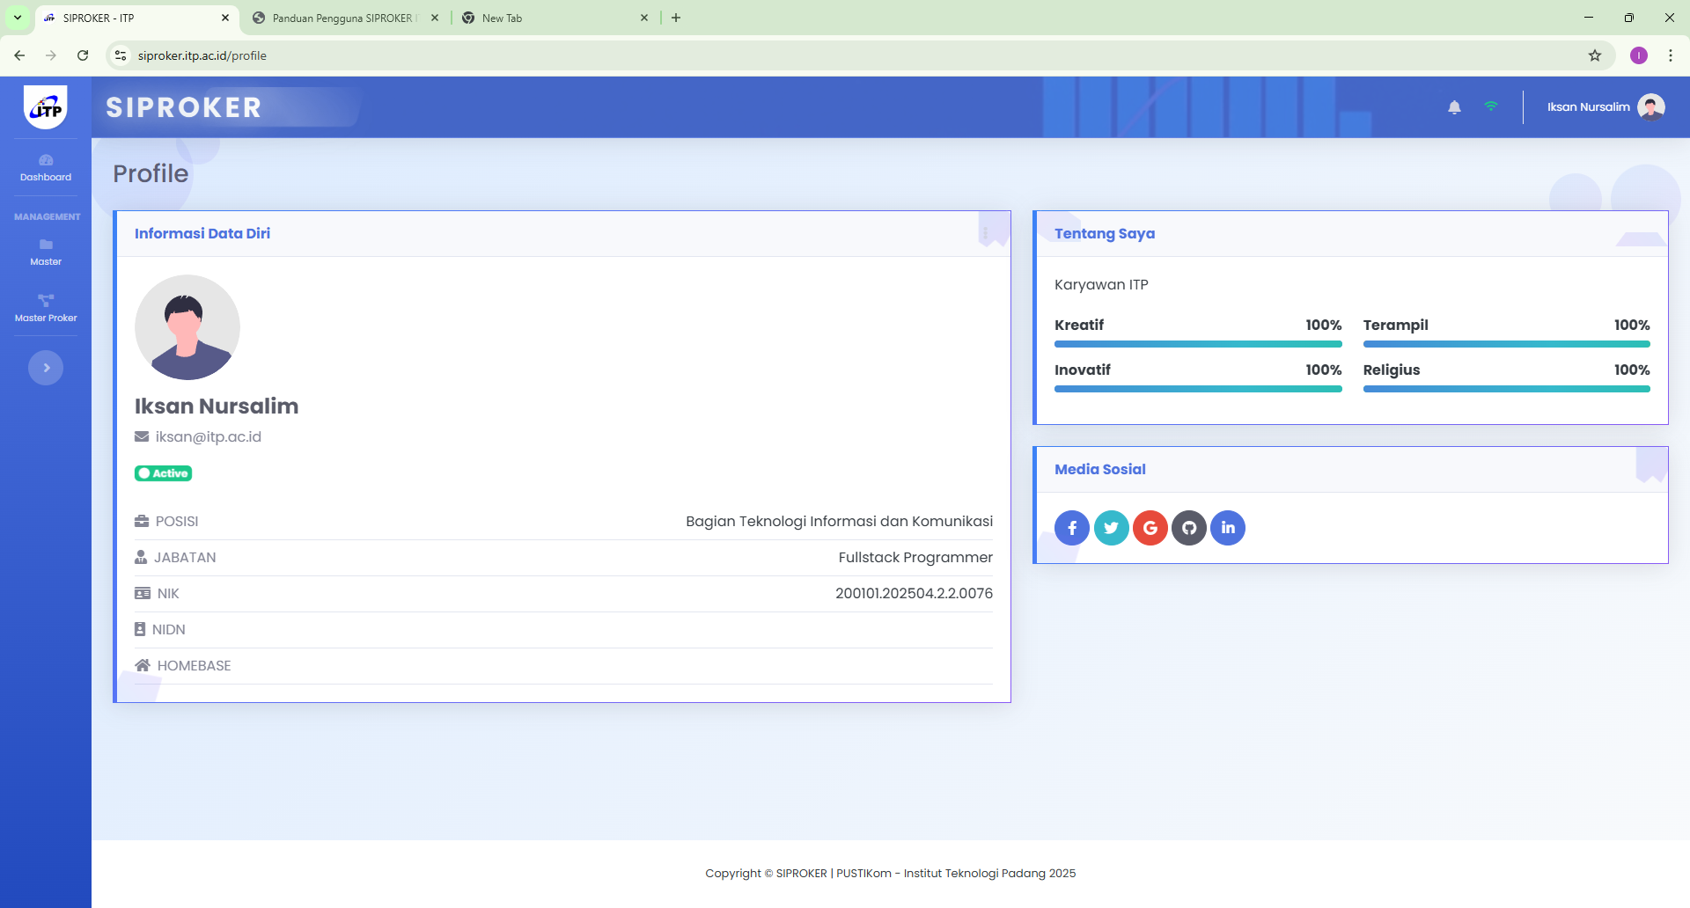The image size is (1690, 908).
Task: Bookmark this page with the star icon
Action: point(1594,55)
